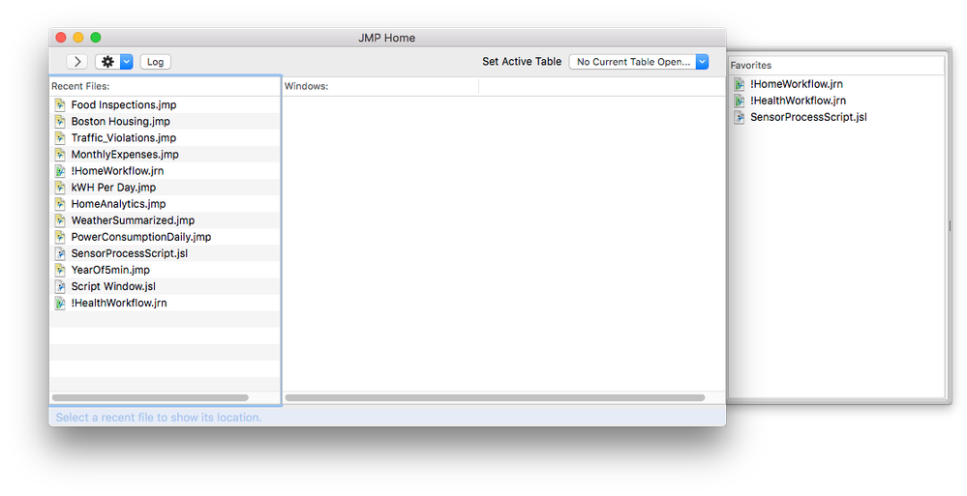The image size is (967, 496).
Task: Click the Favorites panel header
Action: [x=836, y=66]
